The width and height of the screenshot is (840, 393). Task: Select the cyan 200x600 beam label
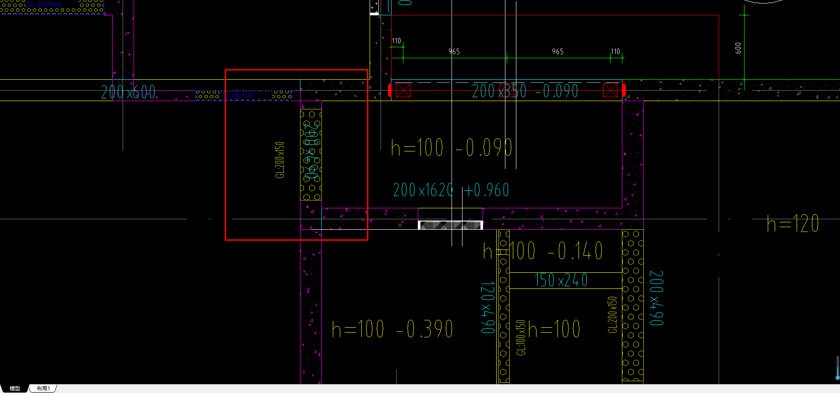point(128,92)
